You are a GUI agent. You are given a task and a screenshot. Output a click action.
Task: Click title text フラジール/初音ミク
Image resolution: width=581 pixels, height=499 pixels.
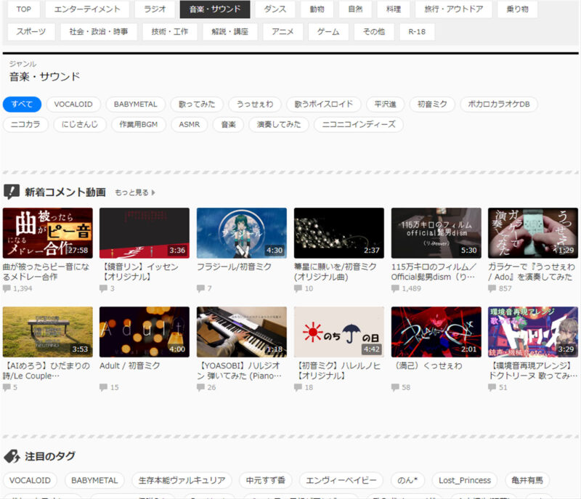click(x=234, y=267)
